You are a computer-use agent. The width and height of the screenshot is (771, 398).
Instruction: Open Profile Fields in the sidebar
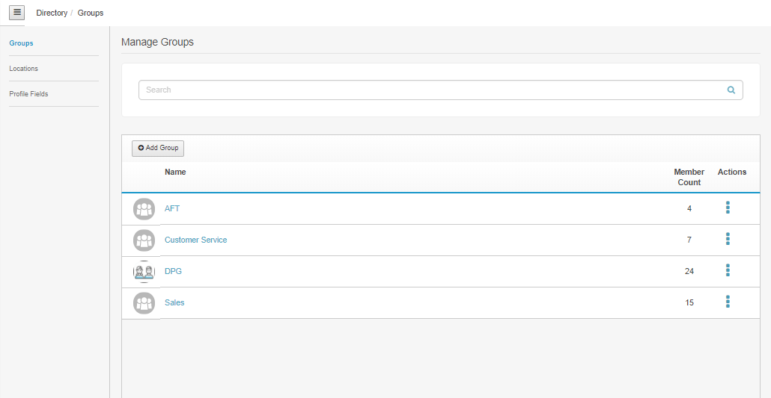[28, 94]
